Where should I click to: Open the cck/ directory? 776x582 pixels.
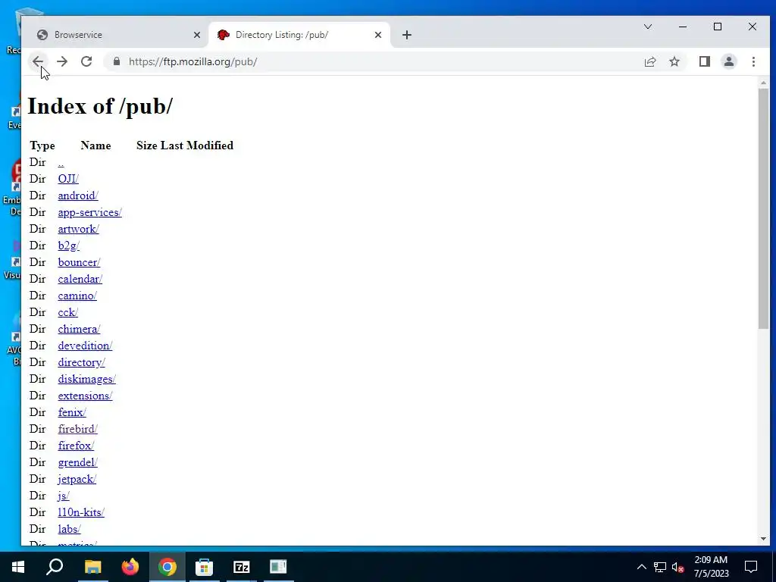pyautogui.click(x=67, y=312)
